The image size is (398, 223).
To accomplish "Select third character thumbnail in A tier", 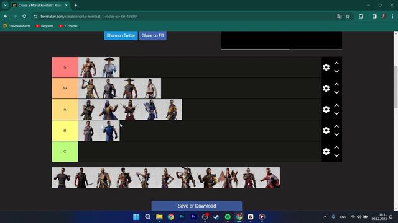I will (x=130, y=109).
